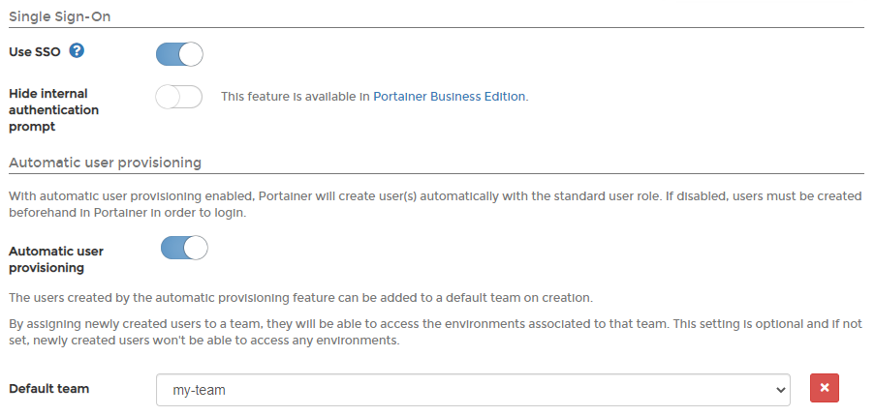Image resolution: width=875 pixels, height=416 pixels.
Task: Click the chevron arrow of team selector
Action: [x=778, y=390]
